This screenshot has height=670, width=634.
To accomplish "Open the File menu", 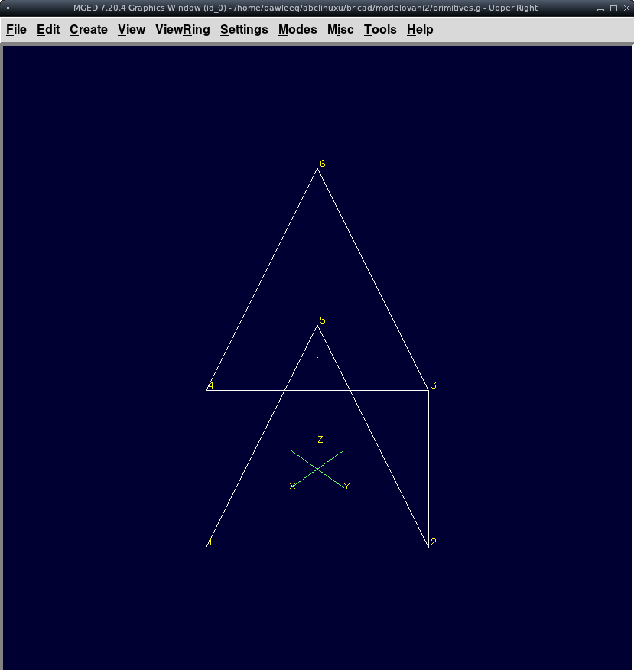I will [16, 30].
